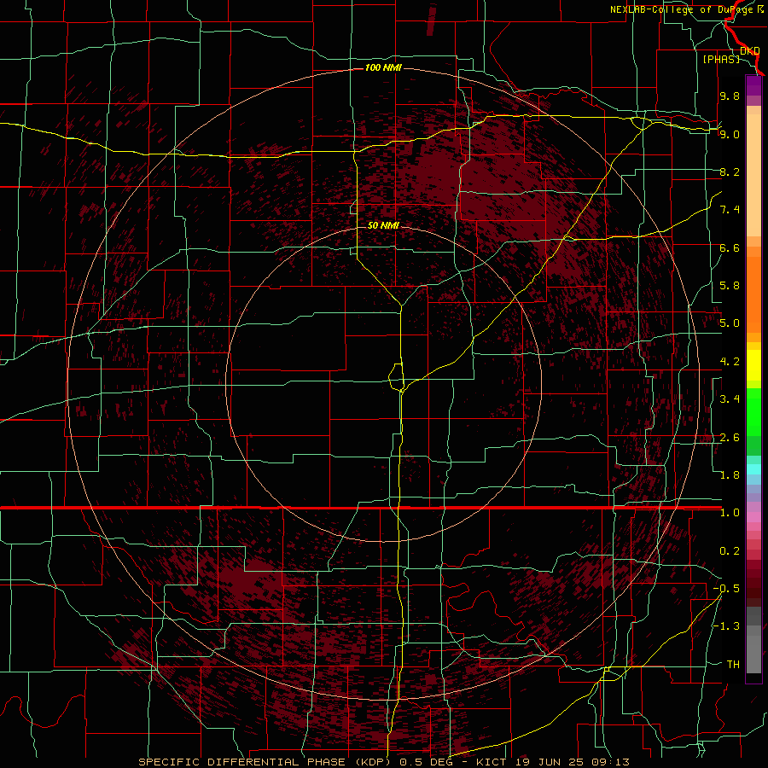Click the 8.2 value on color scale
Screen dimensions: 768x768
[x=730, y=172]
